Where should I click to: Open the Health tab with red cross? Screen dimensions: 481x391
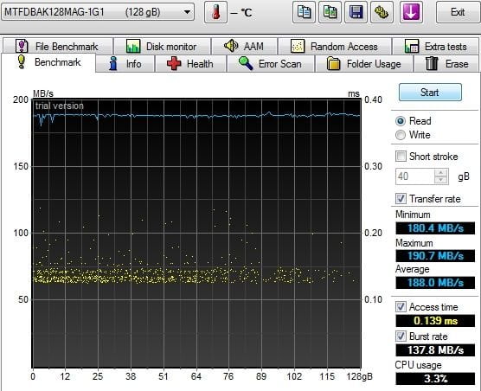point(190,64)
